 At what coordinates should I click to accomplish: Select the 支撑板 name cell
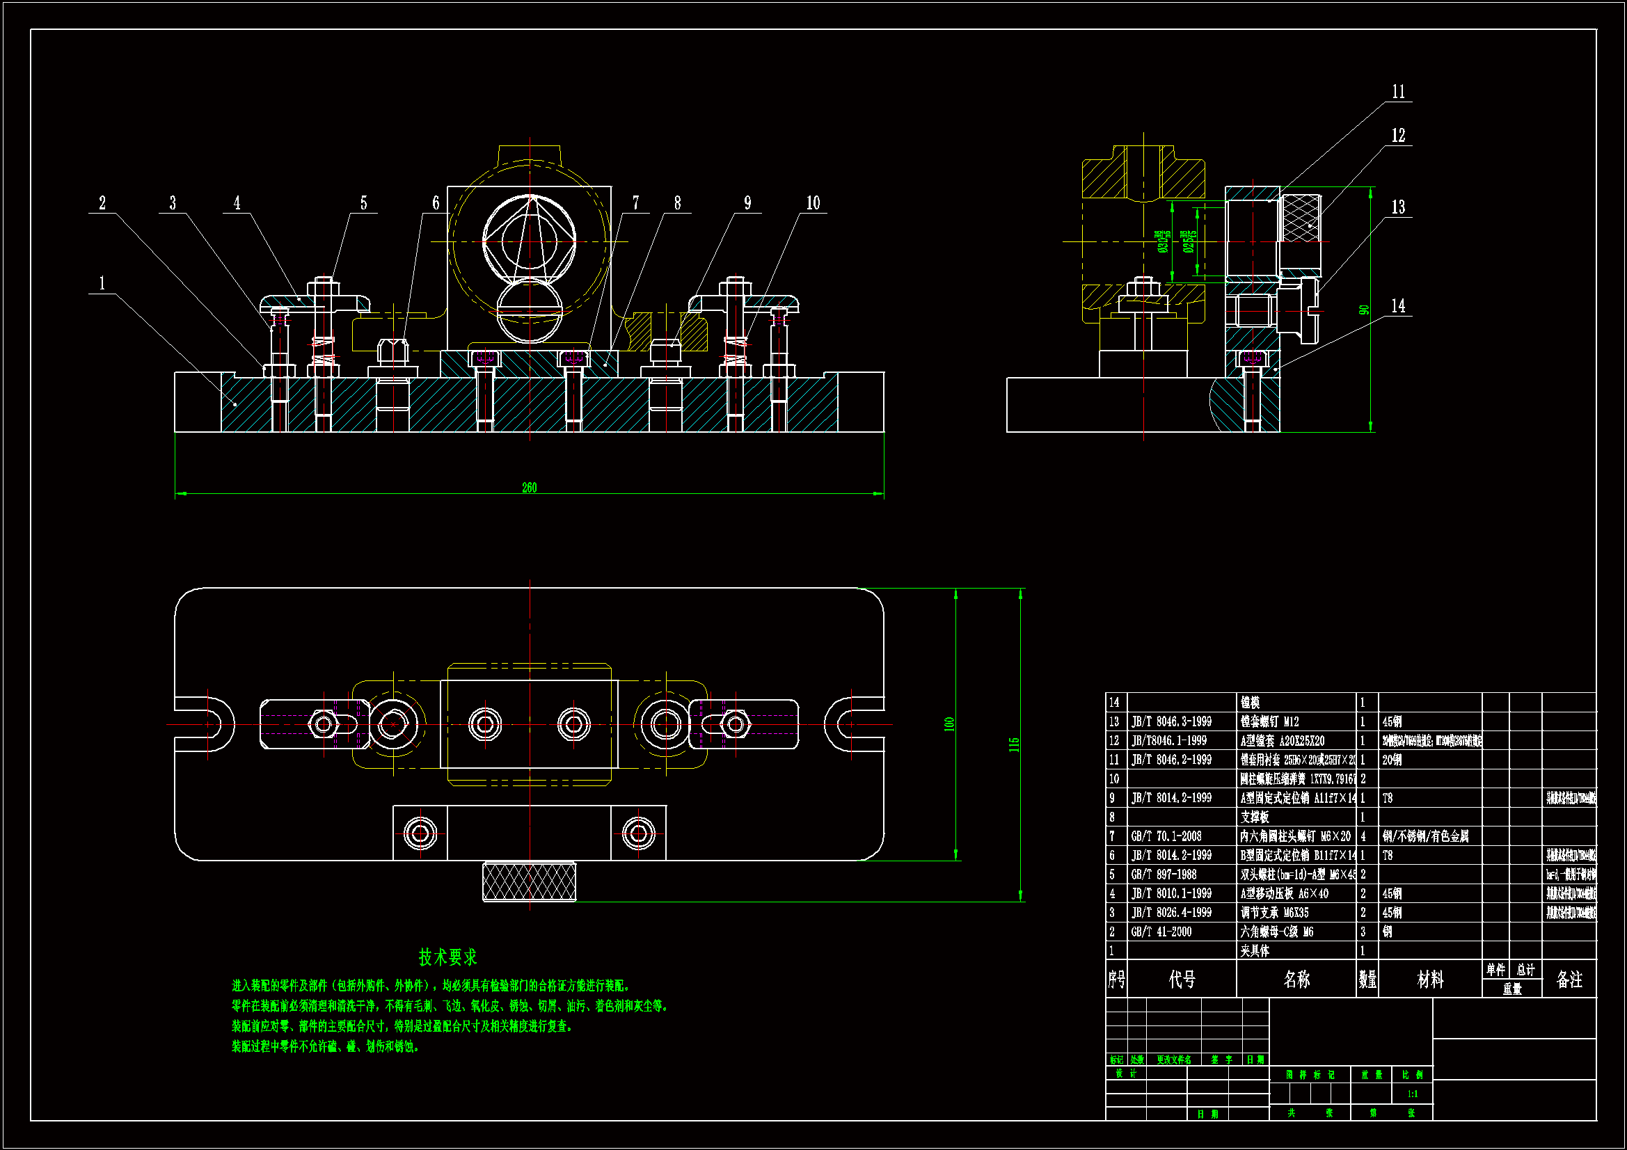[x=1255, y=817]
